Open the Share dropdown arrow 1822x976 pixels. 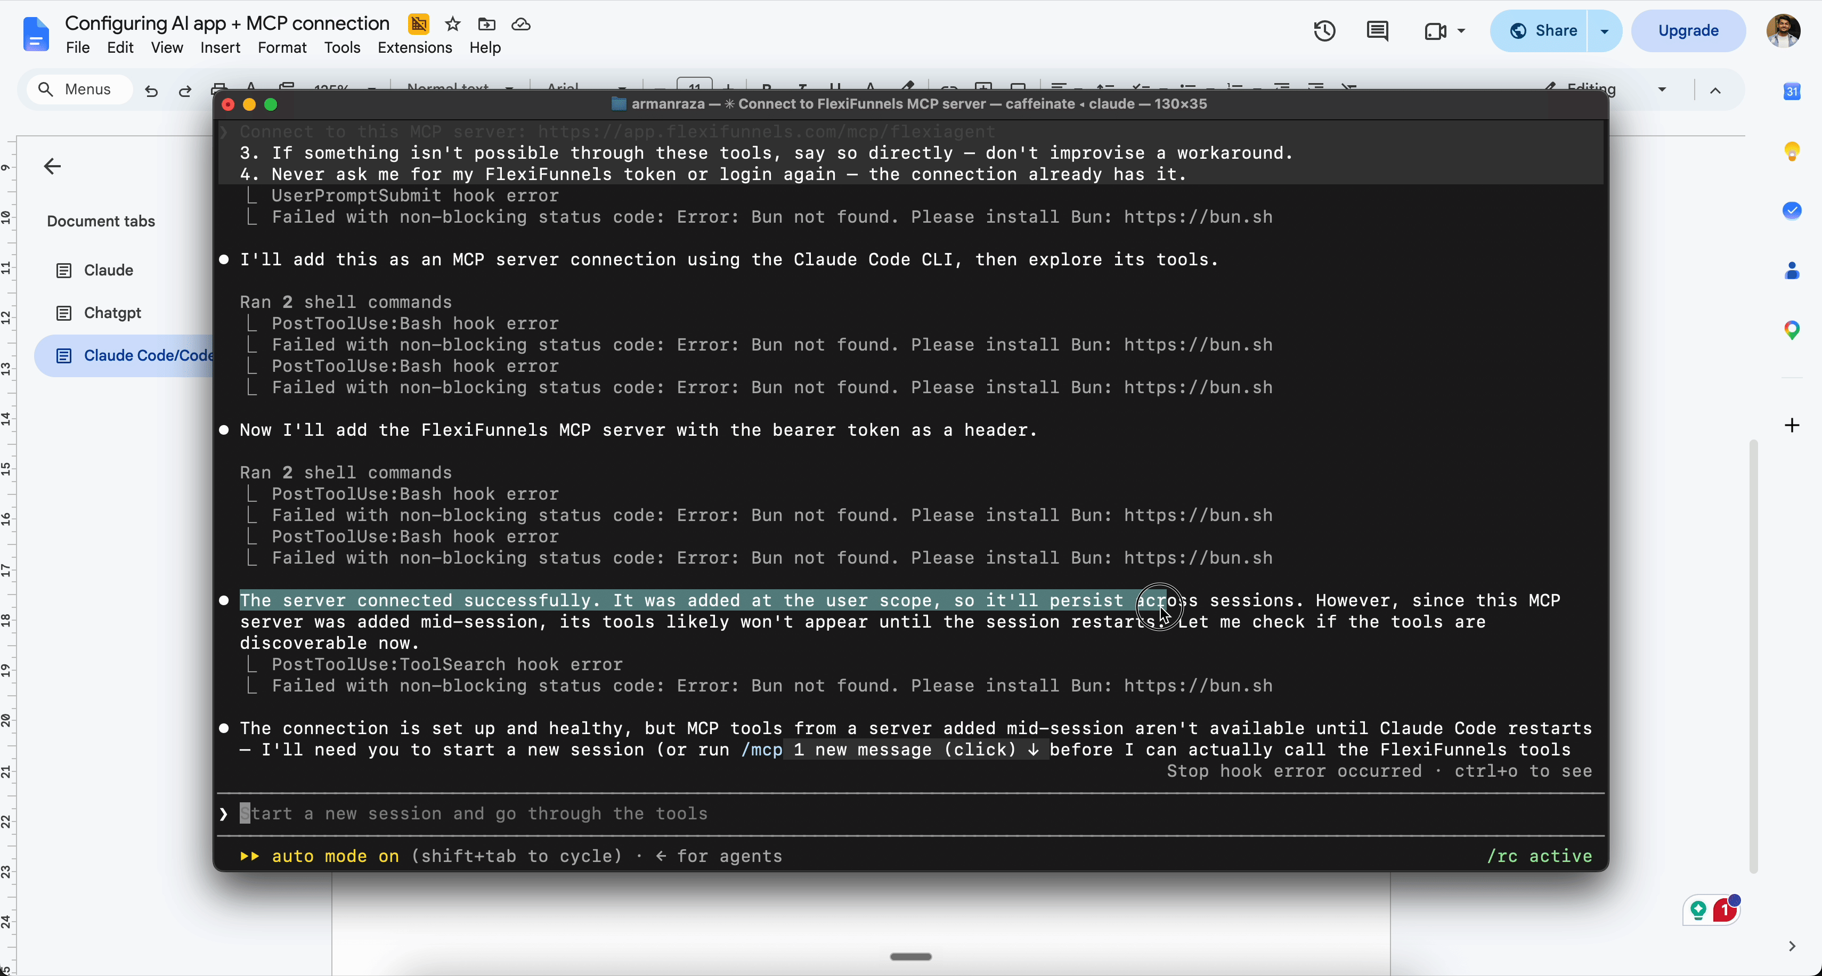pyautogui.click(x=1605, y=31)
